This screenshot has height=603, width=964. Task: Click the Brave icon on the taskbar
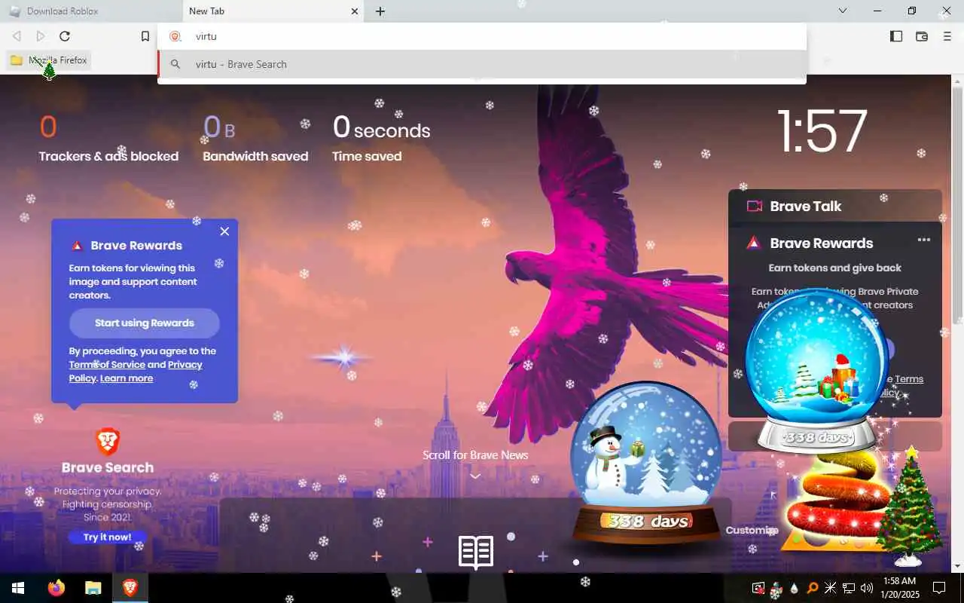pos(130,588)
